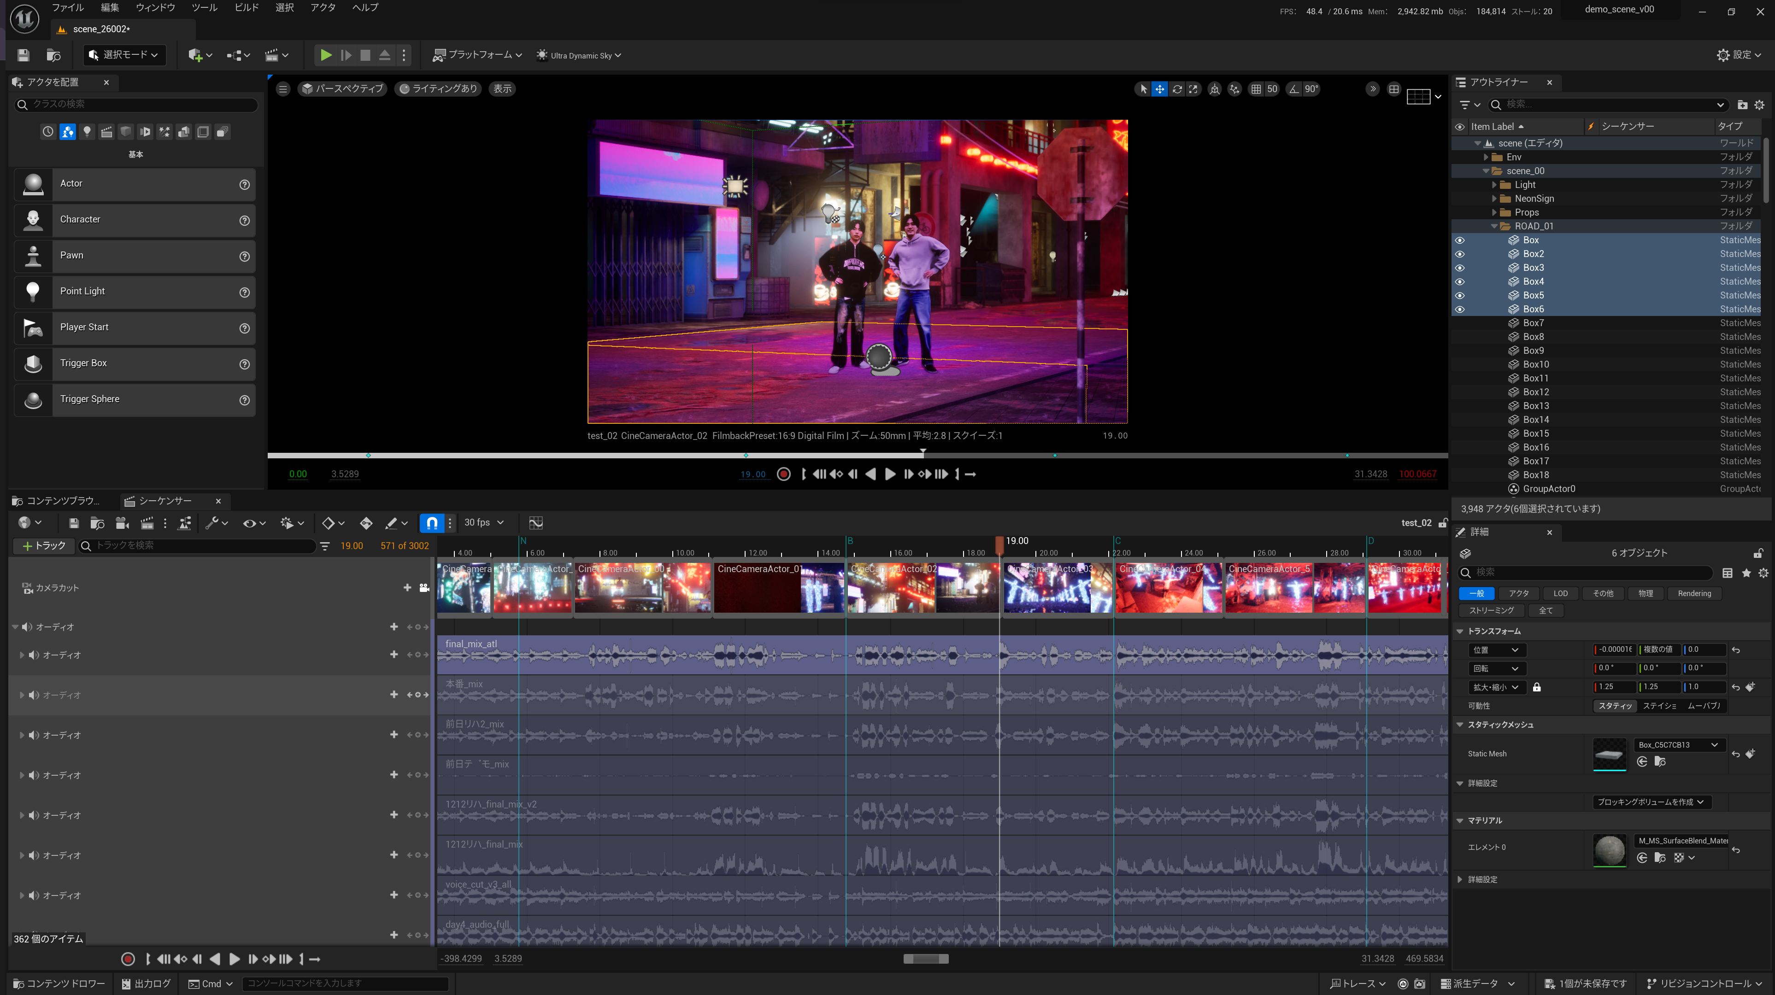
Task: Click the green Play in editor button
Action: coord(326,55)
